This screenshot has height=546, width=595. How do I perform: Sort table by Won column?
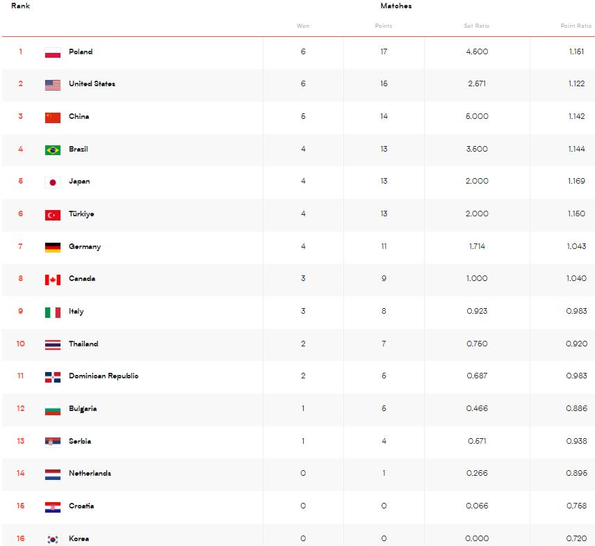[303, 26]
